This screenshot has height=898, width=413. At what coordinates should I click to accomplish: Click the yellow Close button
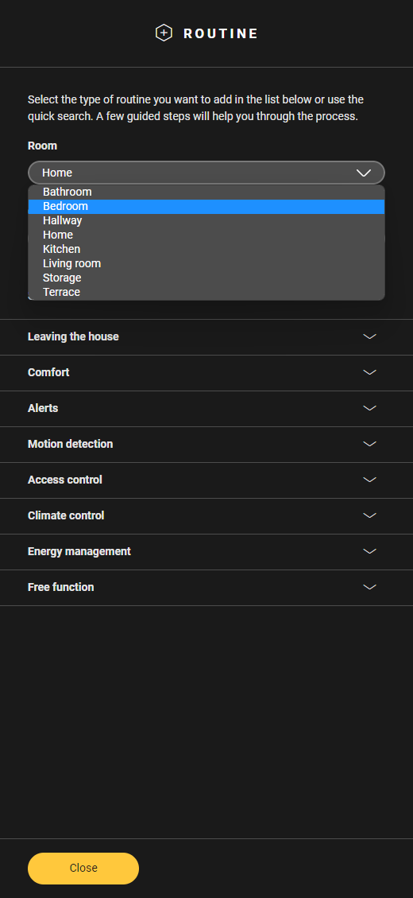pyautogui.click(x=83, y=869)
